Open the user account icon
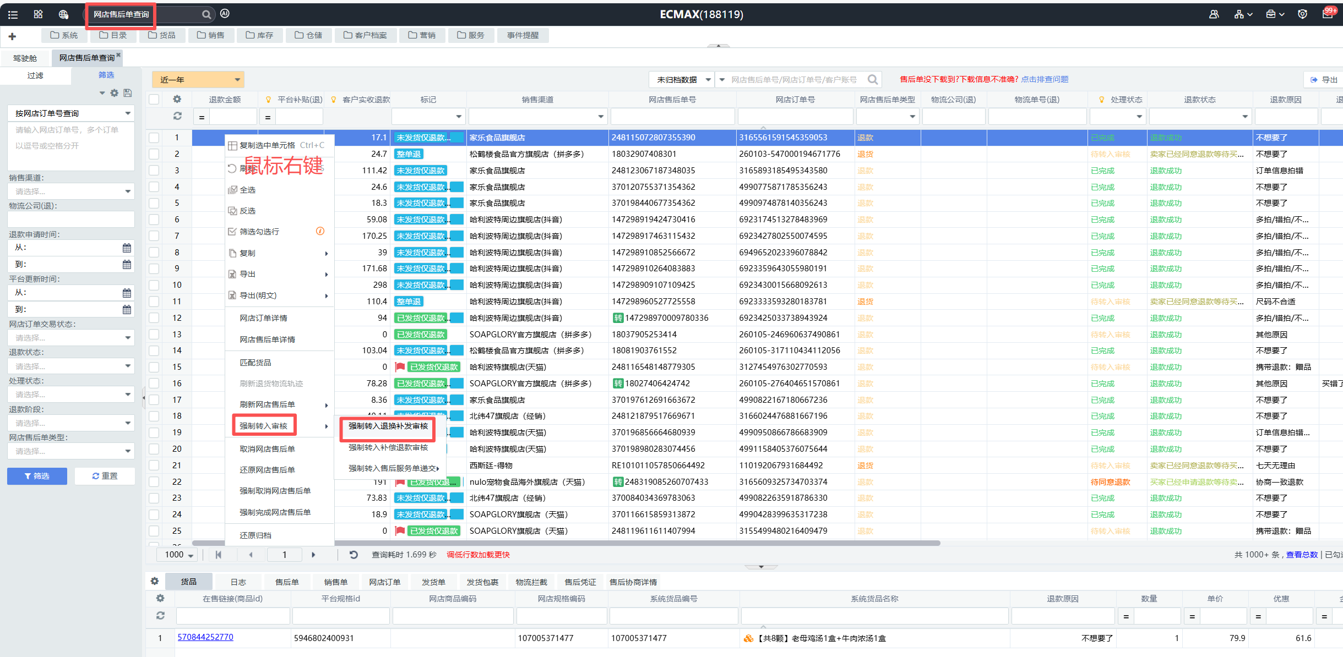This screenshot has width=1343, height=657. (x=1214, y=14)
